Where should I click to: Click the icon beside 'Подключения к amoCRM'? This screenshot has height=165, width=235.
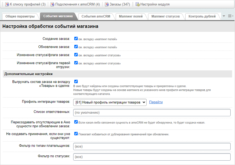[x=52, y=4]
